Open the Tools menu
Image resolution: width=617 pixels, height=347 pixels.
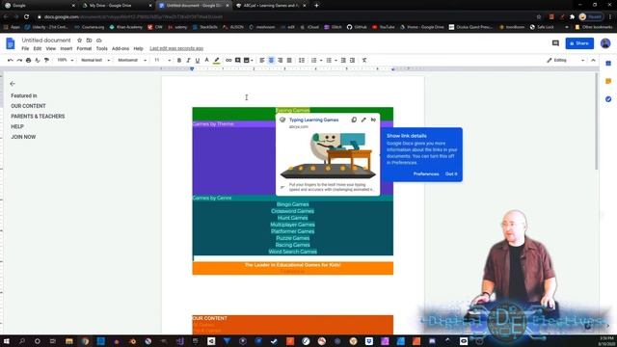101,48
